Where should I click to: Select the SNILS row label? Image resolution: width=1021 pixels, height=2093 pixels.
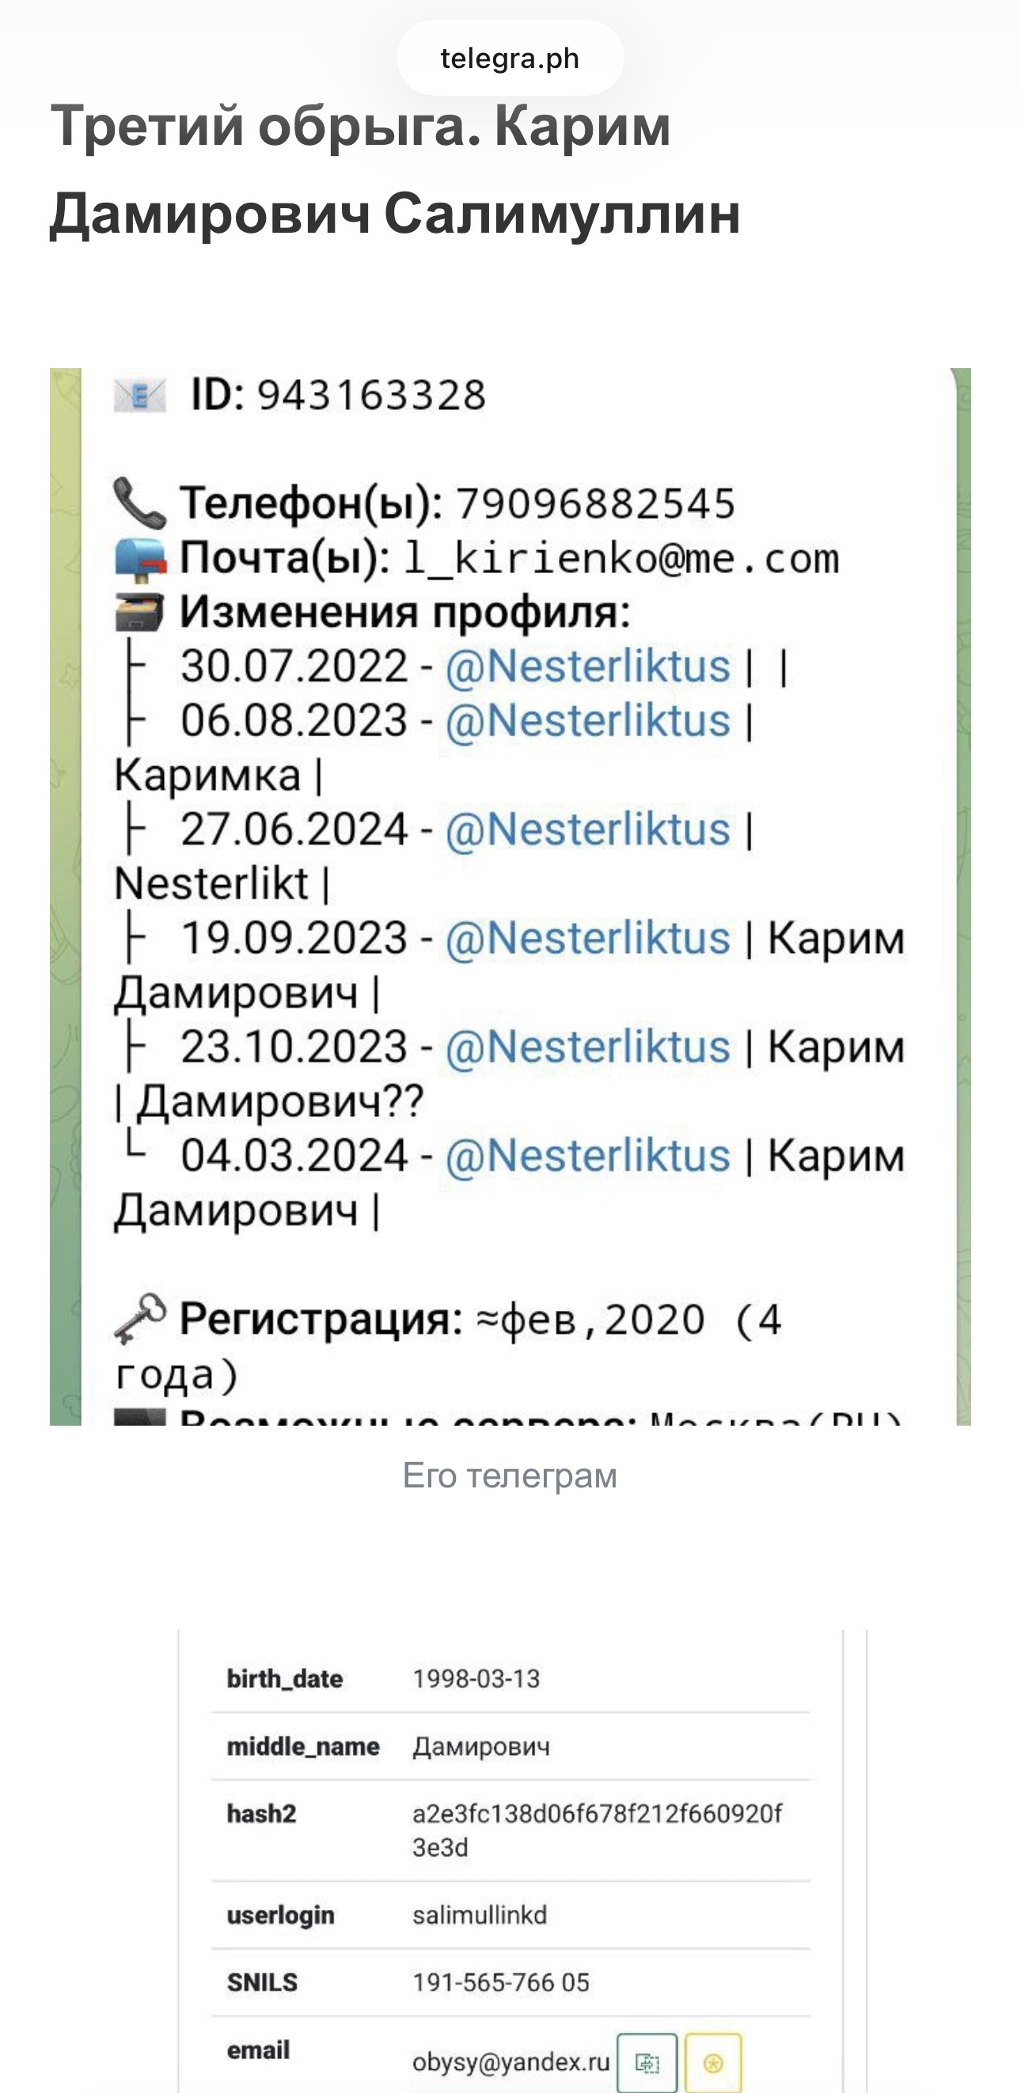click(x=262, y=1982)
